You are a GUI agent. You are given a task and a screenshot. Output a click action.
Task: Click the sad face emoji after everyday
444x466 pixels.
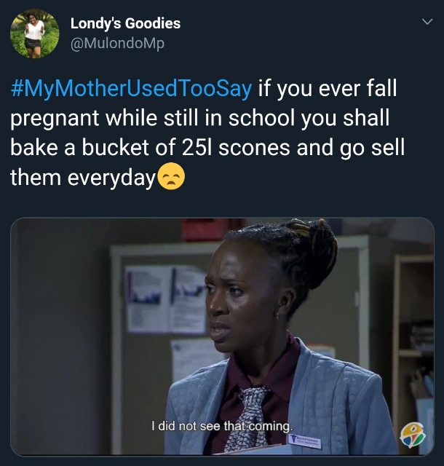coord(170,176)
